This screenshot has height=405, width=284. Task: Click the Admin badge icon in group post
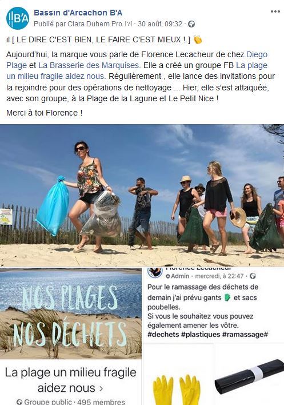click(168, 276)
